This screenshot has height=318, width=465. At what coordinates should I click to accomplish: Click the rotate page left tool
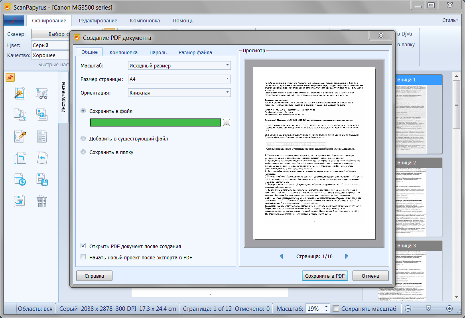pos(20,158)
